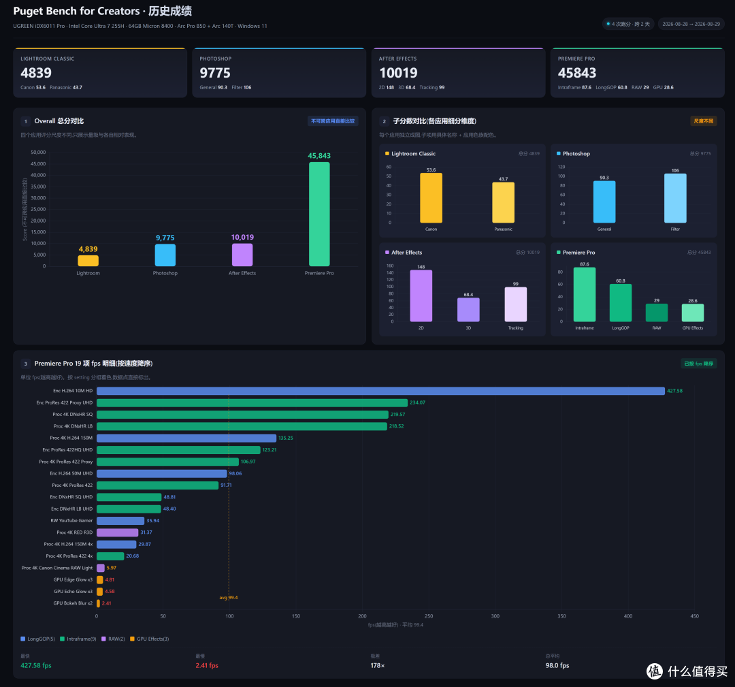This screenshot has width=735, height=687.
Task: Click the Proc 4K ProRes 422 Proxy bar
Action: pyautogui.click(x=168, y=462)
